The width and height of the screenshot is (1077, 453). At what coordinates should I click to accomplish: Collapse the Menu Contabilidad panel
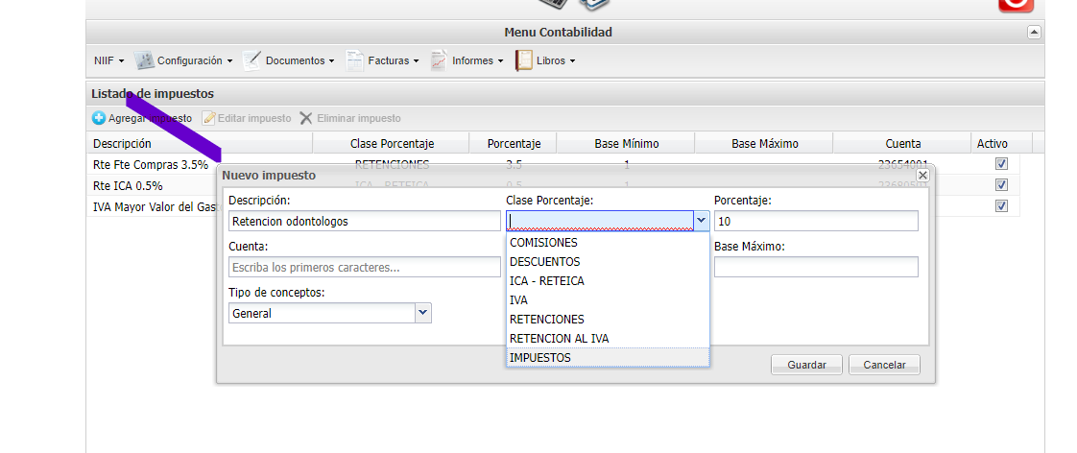pyautogui.click(x=1034, y=33)
